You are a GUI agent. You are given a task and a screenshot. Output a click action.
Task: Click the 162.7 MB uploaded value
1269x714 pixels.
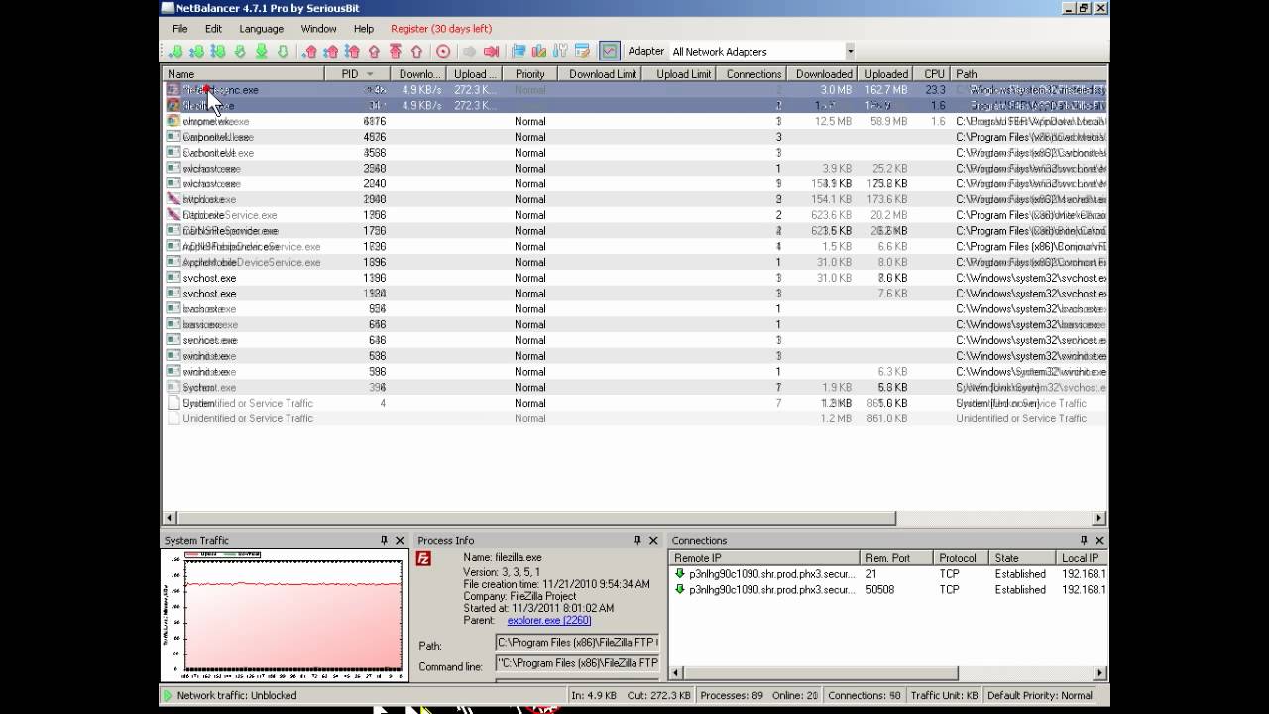(x=885, y=90)
